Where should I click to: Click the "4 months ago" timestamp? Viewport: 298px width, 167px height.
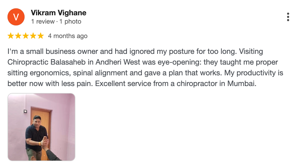(x=68, y=36)
